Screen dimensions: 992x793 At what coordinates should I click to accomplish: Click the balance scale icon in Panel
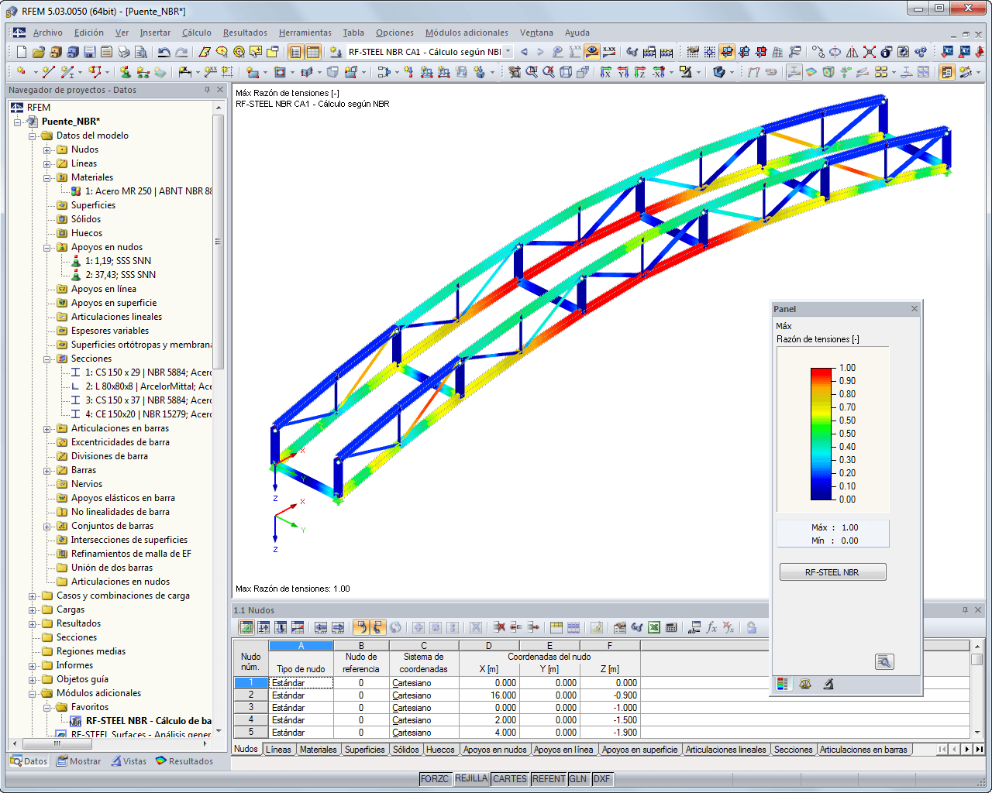pos(805,684)
